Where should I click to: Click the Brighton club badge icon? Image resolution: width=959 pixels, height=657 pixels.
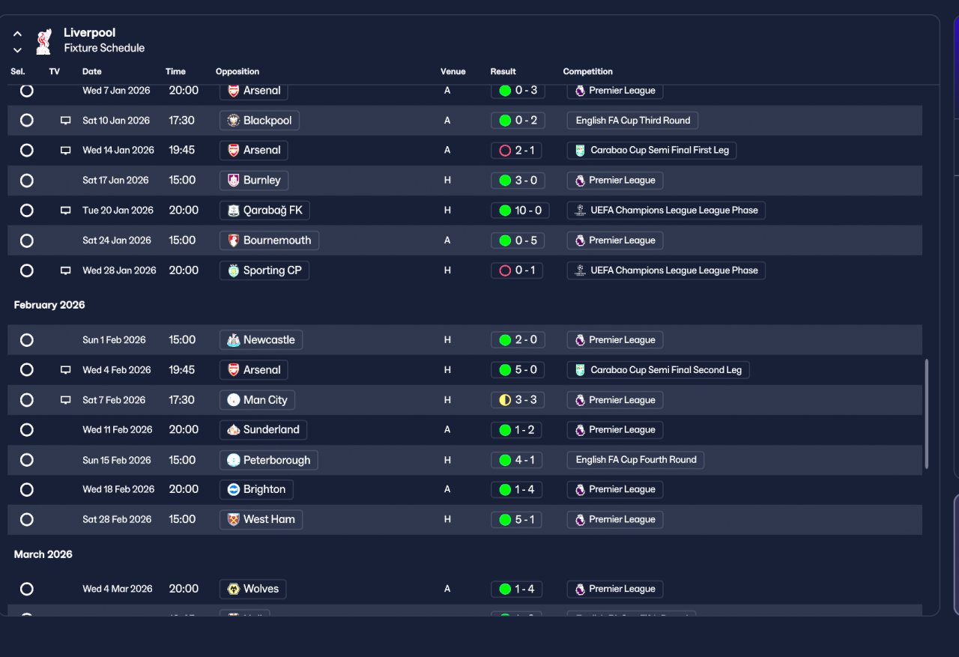click(234, 489)
